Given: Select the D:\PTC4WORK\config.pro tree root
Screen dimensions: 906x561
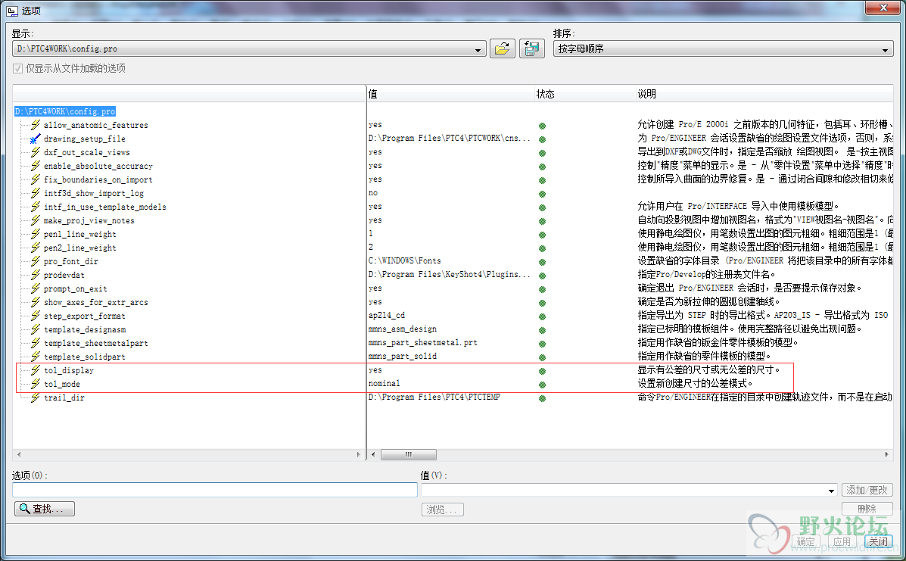Looking at the screenshot, I should coord(65,111).
